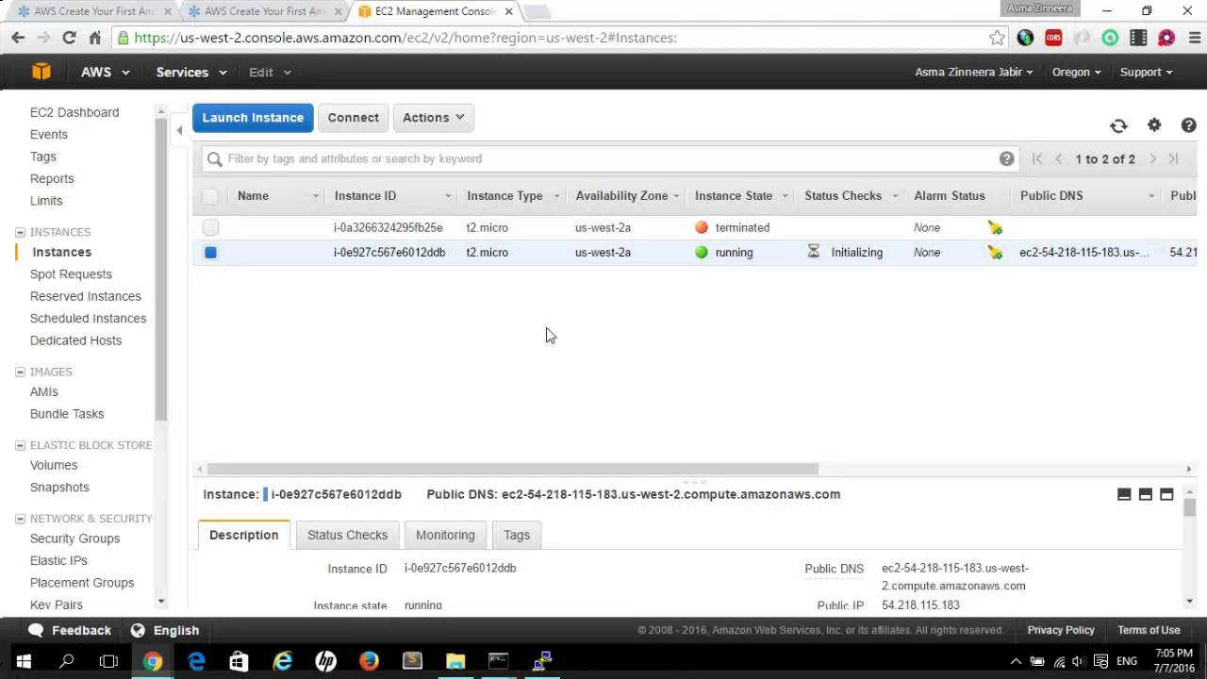1207x679 pixels.
Task: Reload the browser page
Action: [69, 38]
